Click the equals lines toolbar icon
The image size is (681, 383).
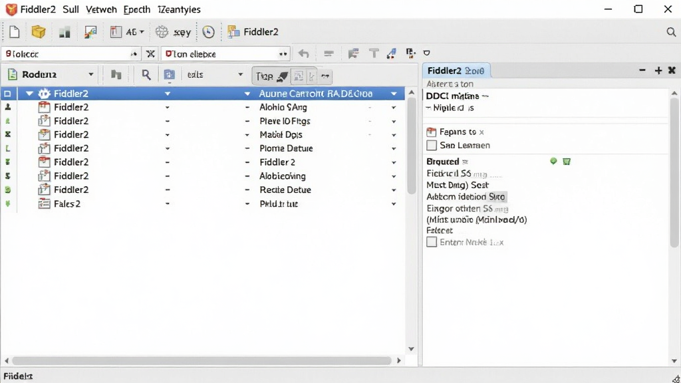coord(329,54)
